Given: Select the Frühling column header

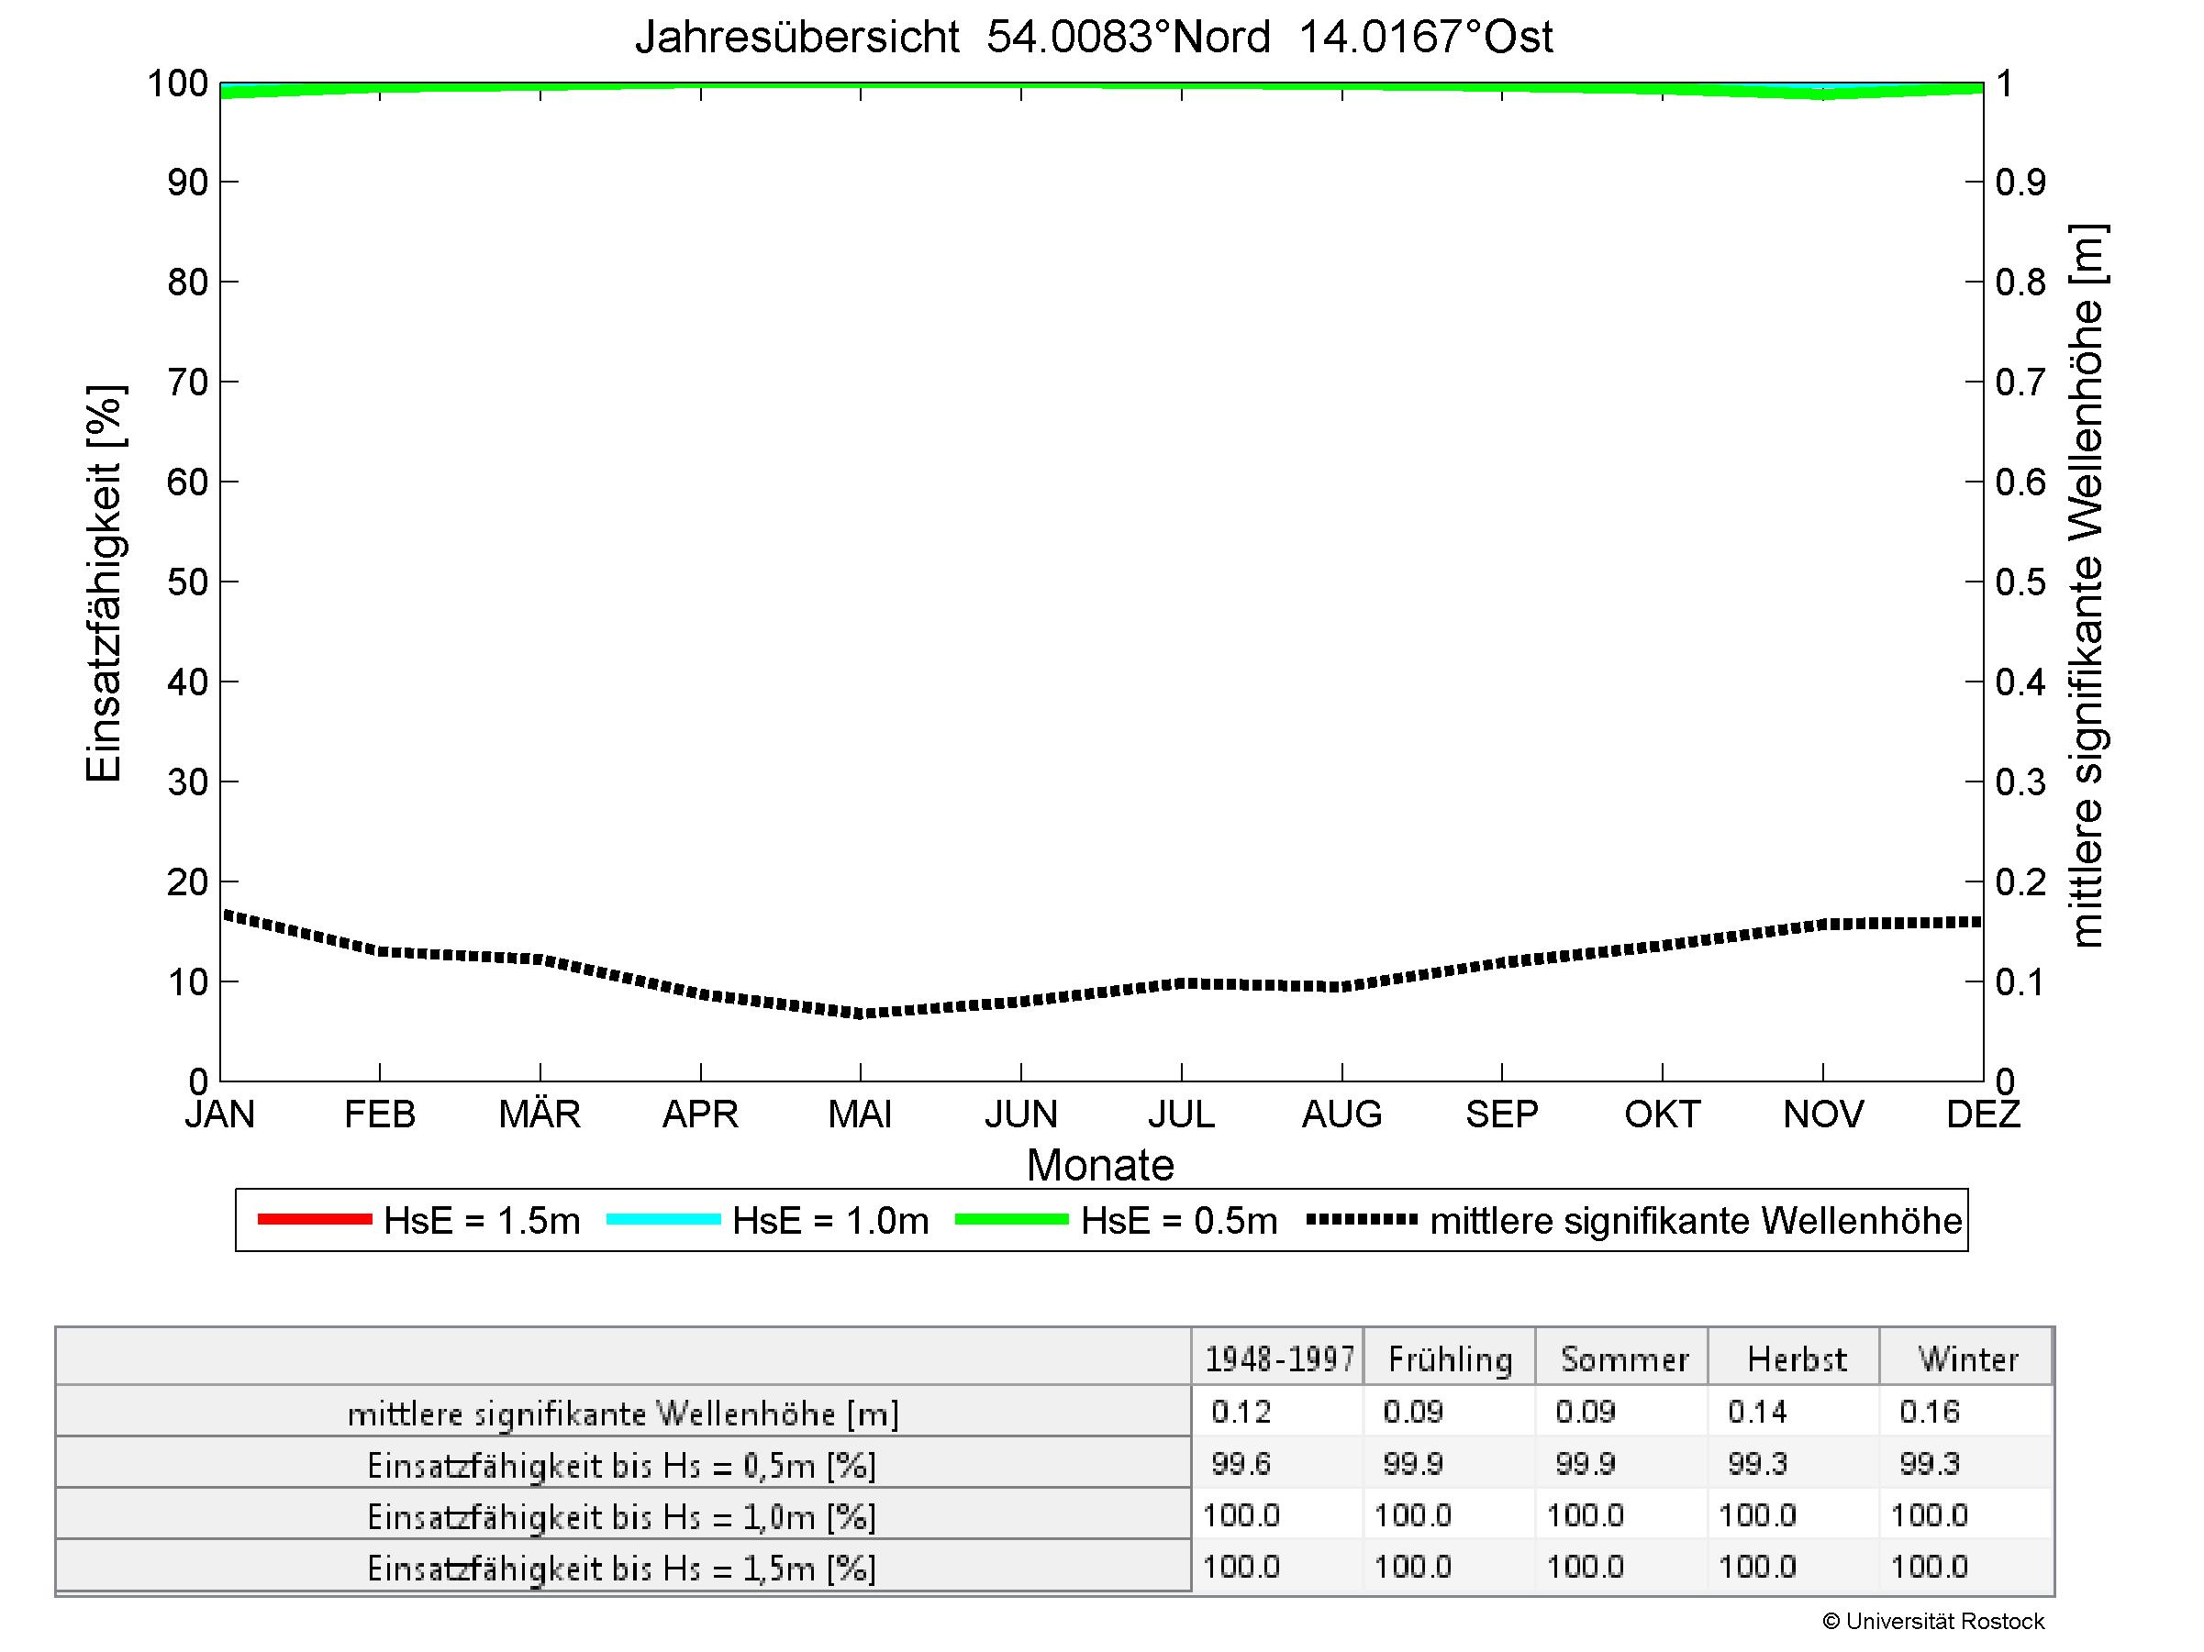Looking at the screenshot, I should pyautogui.click(x=1450, y=1358).
